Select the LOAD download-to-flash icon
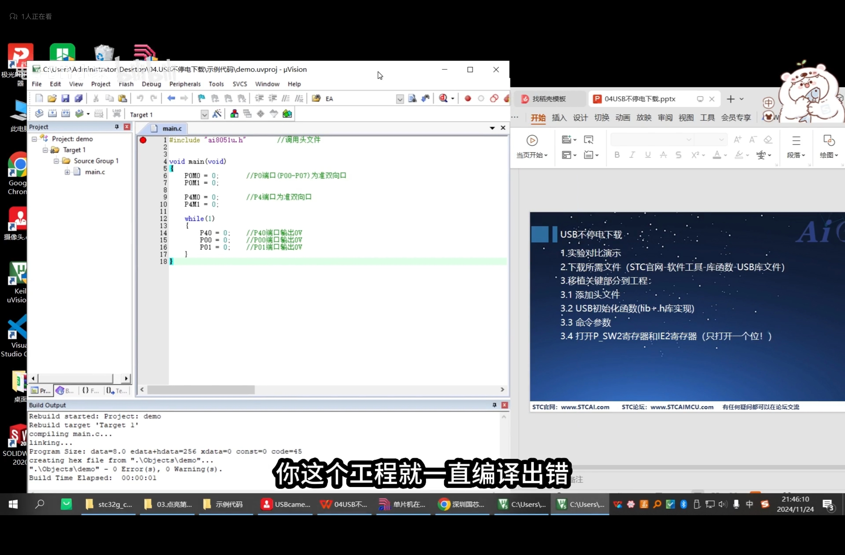The height and width of the screenshot is (555, 845). pos(117,113)
